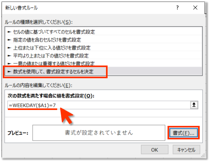The image size is (210, 162).
Task: Close the 新しい書式ルール dialog
Action: point(195,8)
